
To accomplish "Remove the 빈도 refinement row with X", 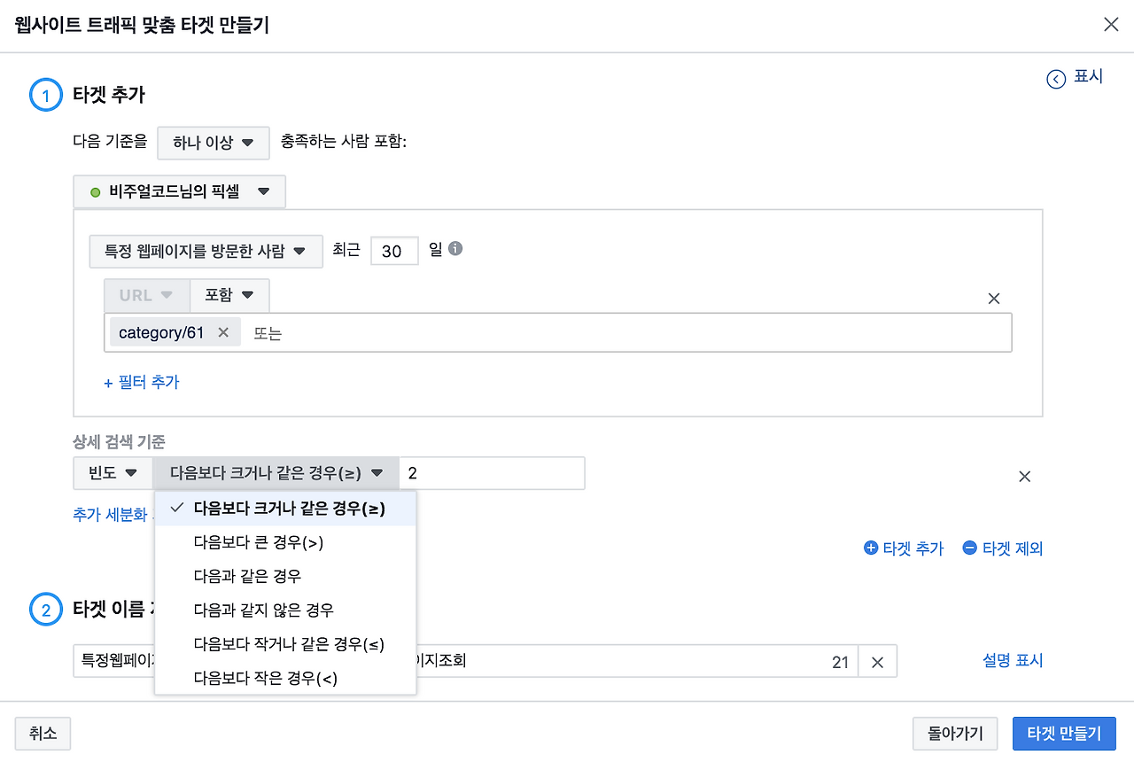I will click(x=1025, y=476).
